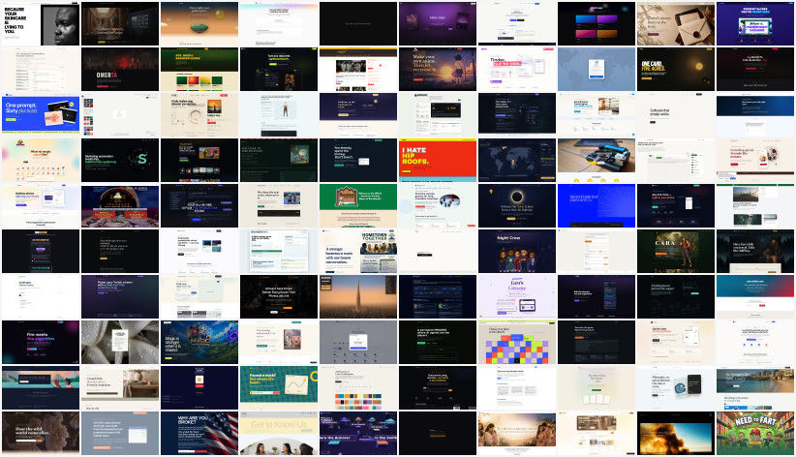This screenshot has width=796, height=457.
Task: Open the "Get to Know Us" thumbnail
Action: pos(279,433)
